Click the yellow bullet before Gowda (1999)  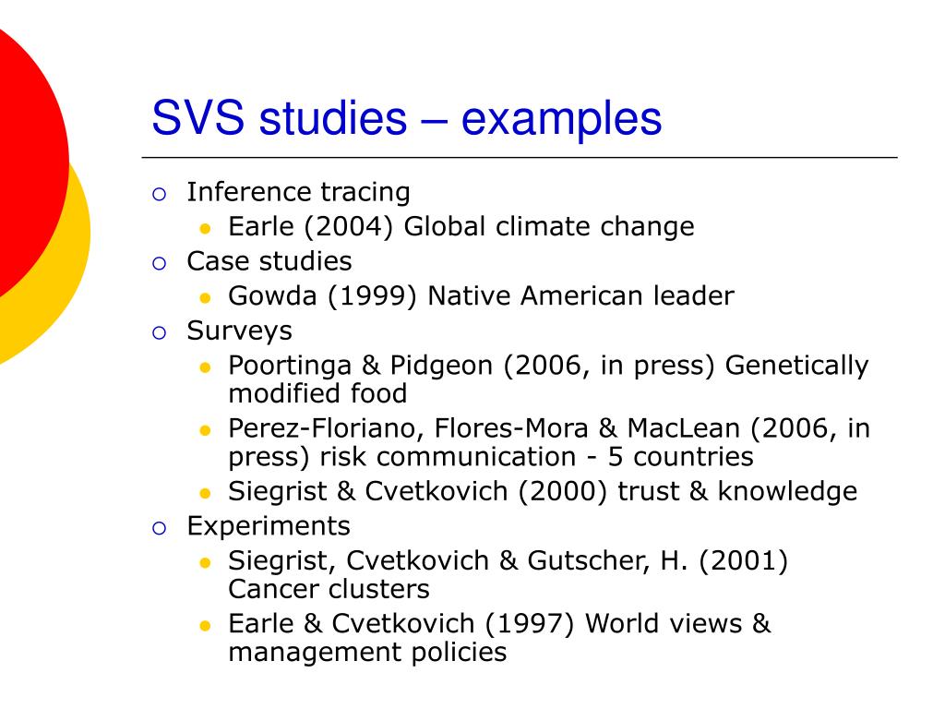click(x=205, y=298)
